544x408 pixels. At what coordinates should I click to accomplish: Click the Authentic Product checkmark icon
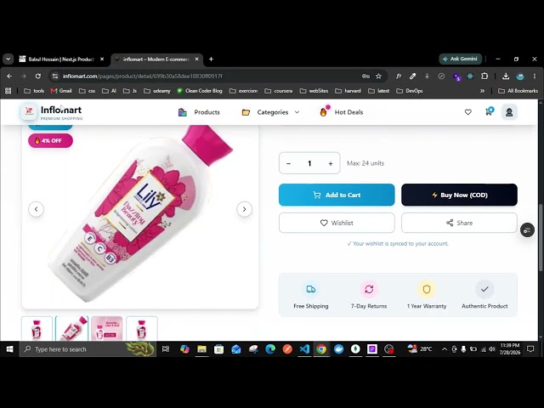pos(484,289)
